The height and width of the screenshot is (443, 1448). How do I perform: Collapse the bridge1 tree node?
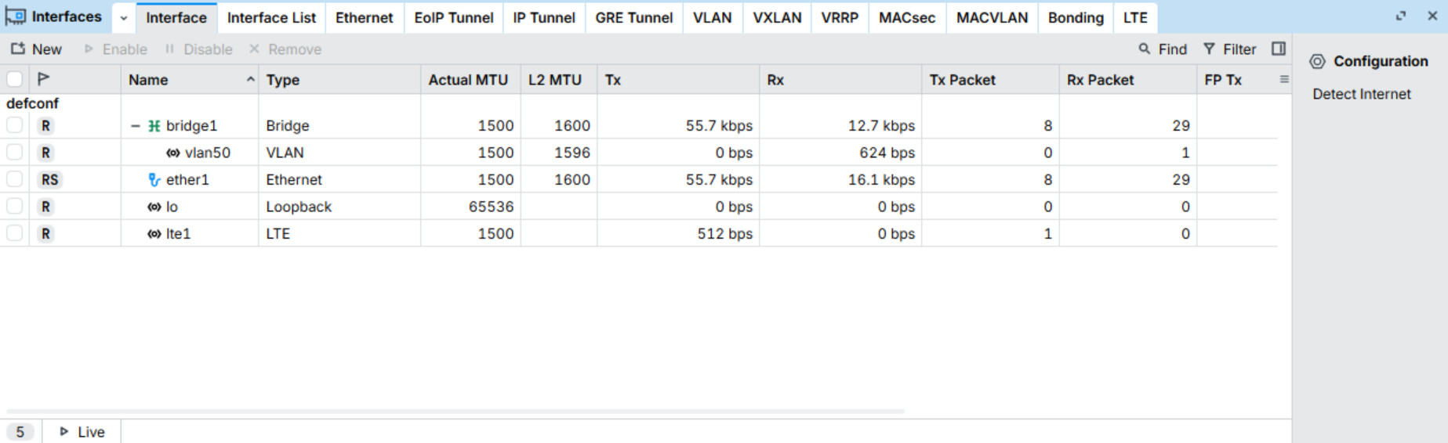136,126
